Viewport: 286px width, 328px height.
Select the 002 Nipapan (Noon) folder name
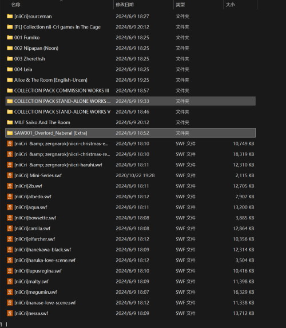(x=36, y=48)
